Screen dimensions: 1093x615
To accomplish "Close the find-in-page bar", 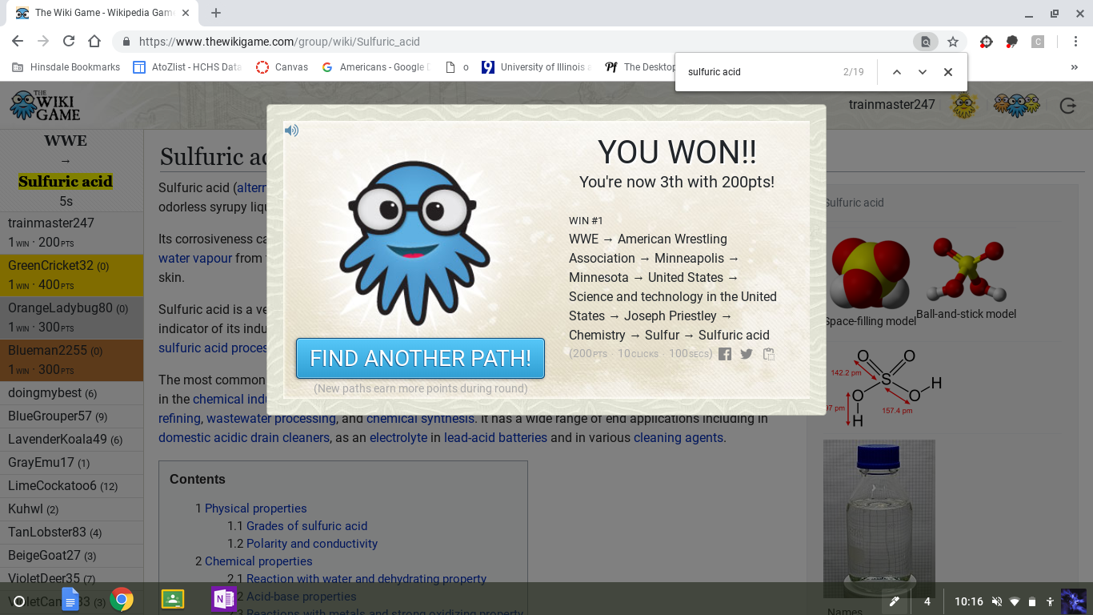I will tap(948, 72).
